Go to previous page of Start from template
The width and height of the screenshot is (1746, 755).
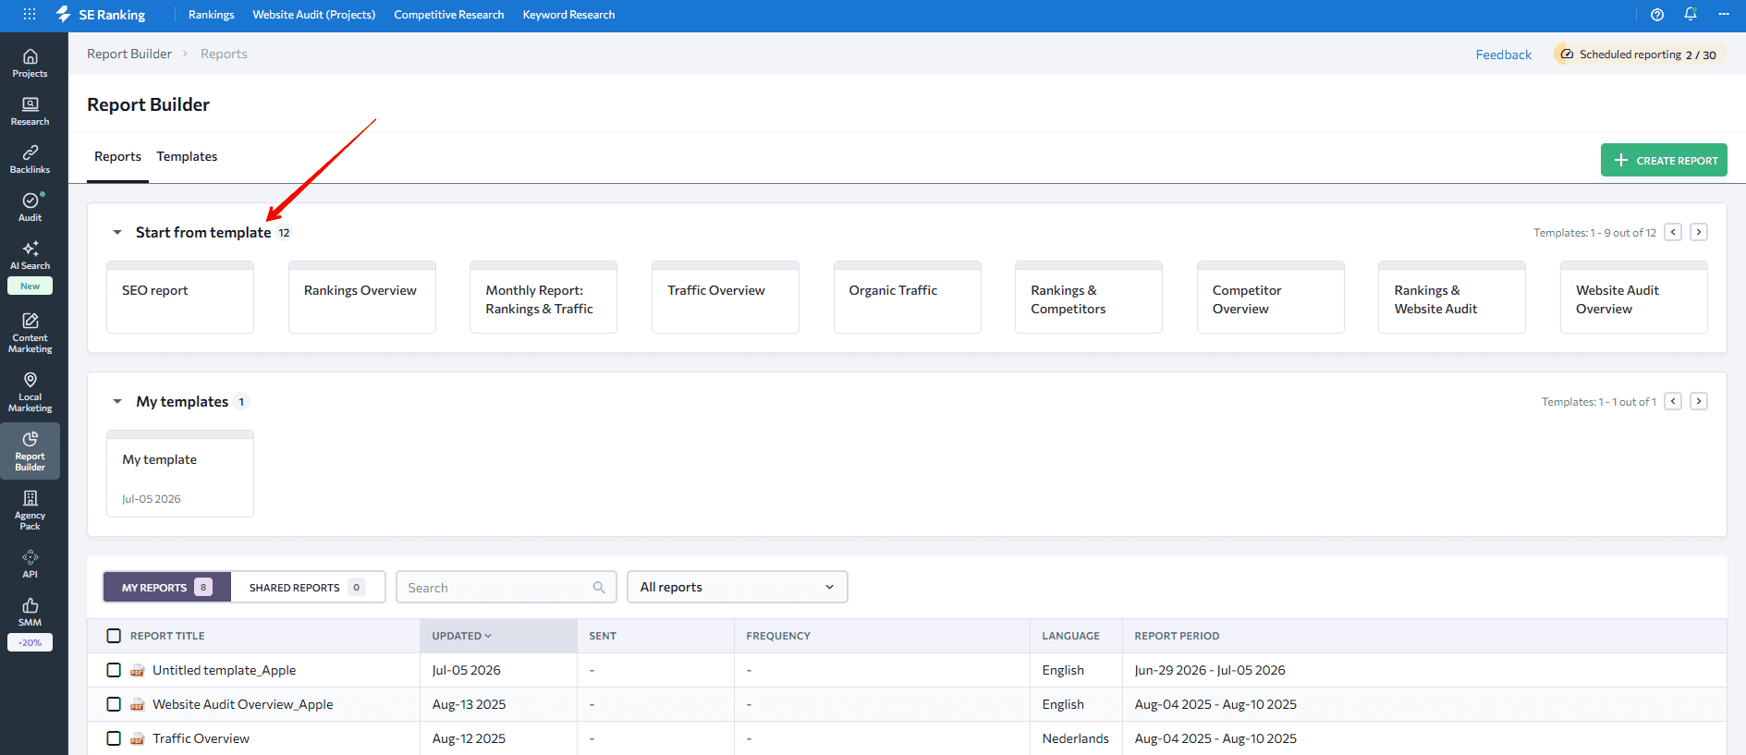(x=1673, y=232)
